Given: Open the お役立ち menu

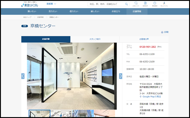Looking at the screenshot, I should coord(116,12).
